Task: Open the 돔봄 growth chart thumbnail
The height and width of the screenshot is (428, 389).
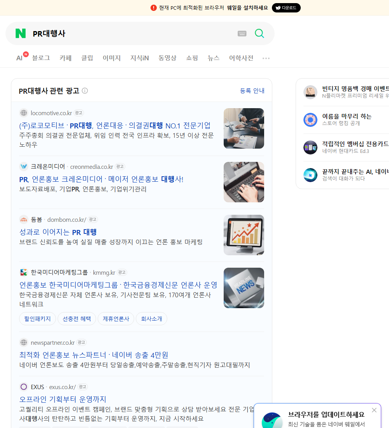Action: point(244,235)
